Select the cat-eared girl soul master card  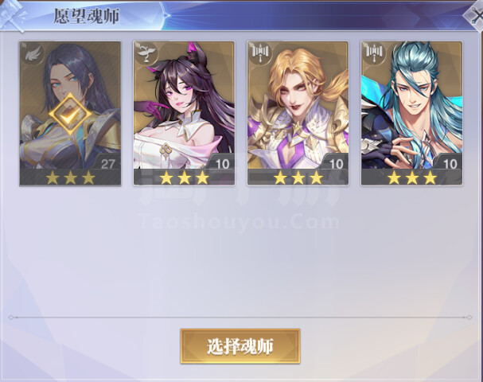(184, 113)
